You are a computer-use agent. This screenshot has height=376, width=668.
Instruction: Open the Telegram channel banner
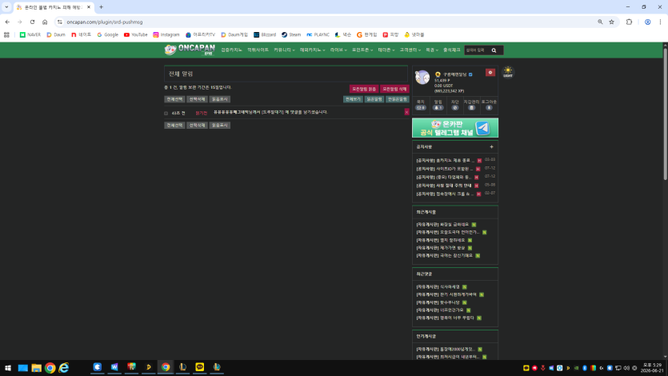pos(455,128)
